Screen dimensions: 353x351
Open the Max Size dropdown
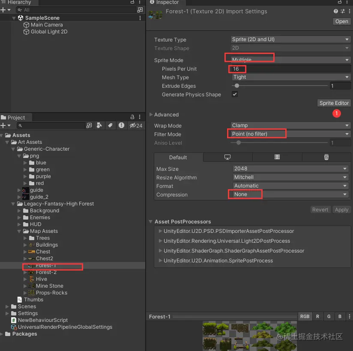click(x=290, y=169)
